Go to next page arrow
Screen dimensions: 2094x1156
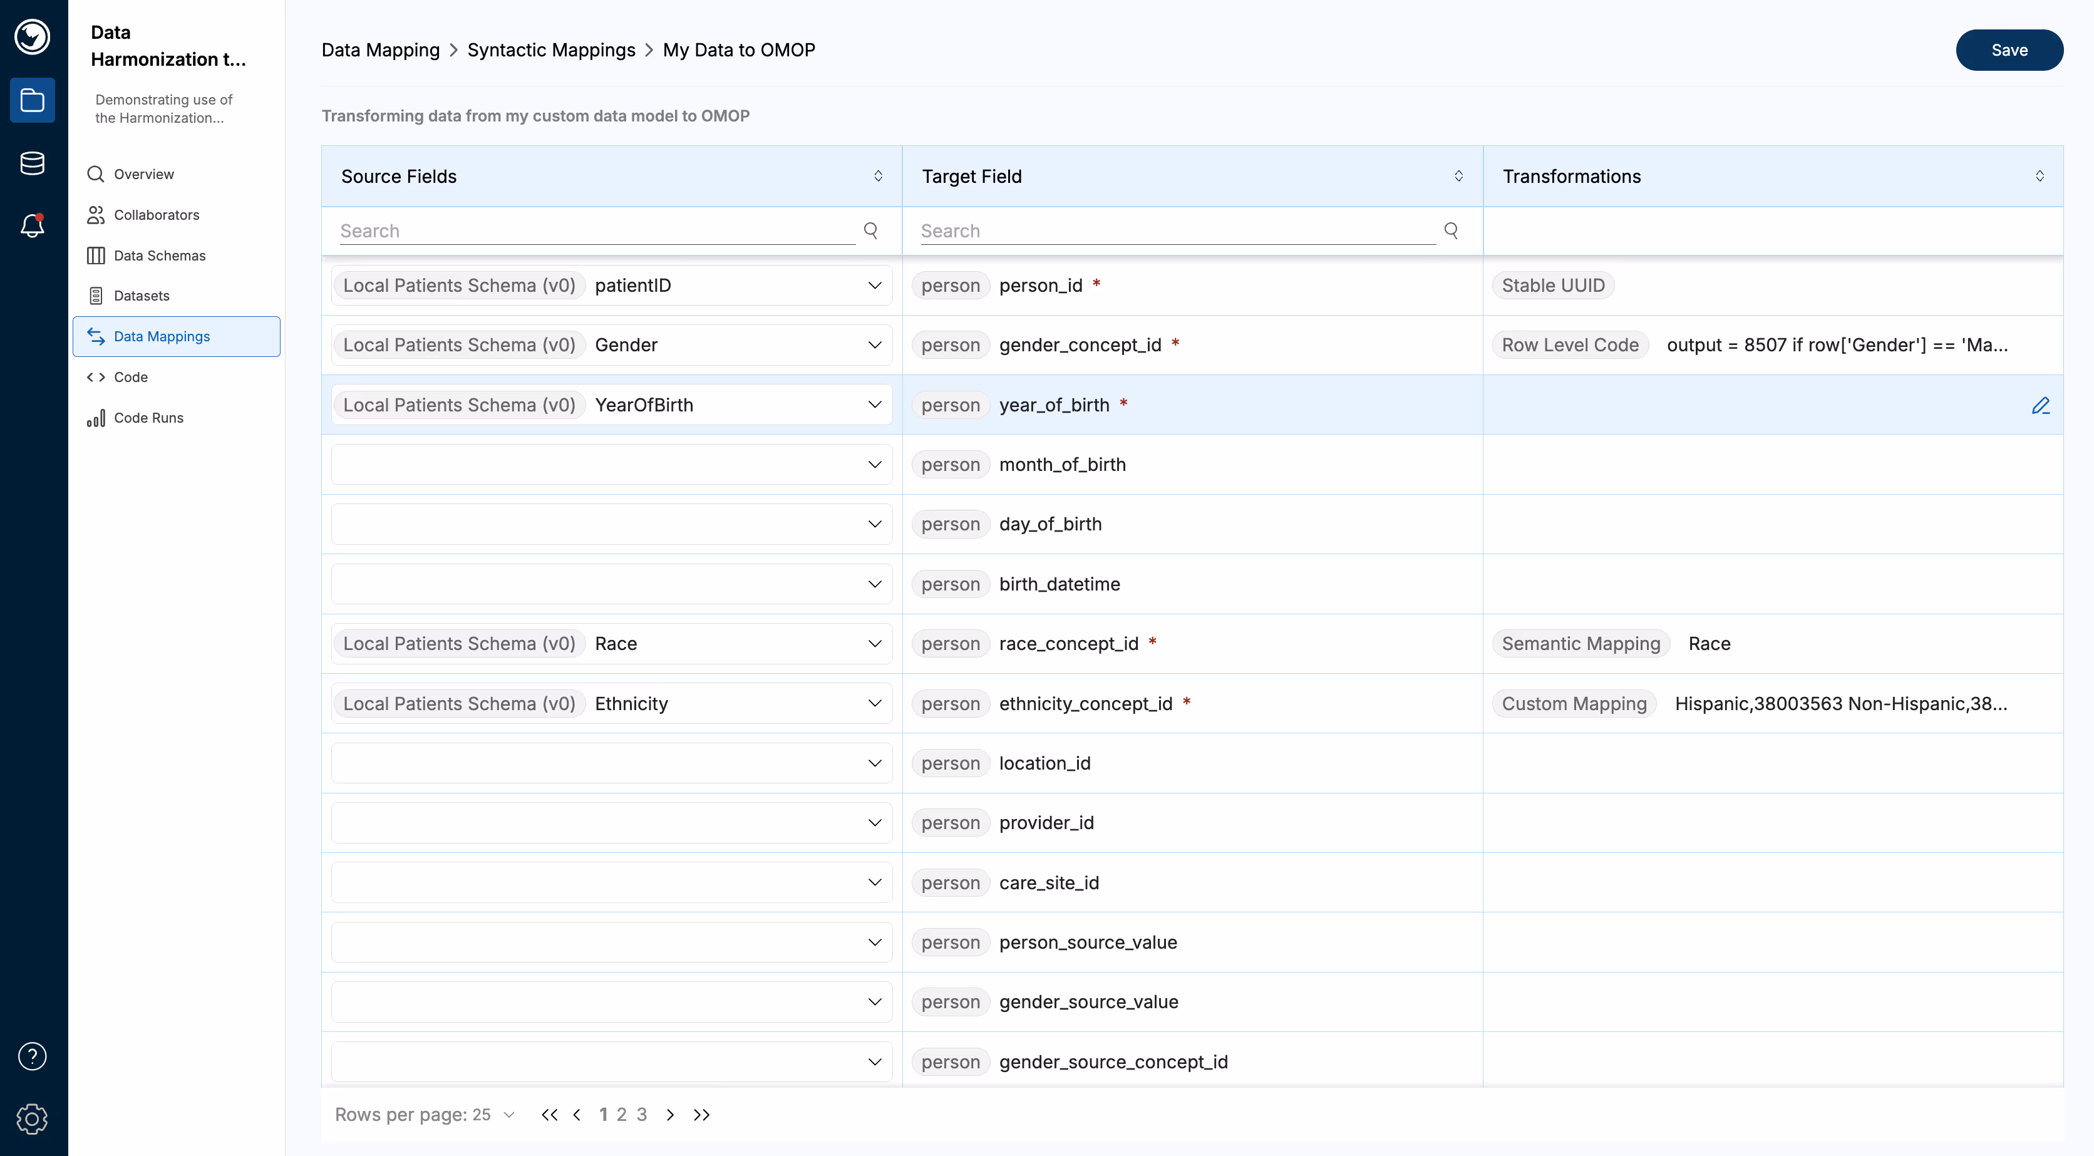coord(670,1115)
